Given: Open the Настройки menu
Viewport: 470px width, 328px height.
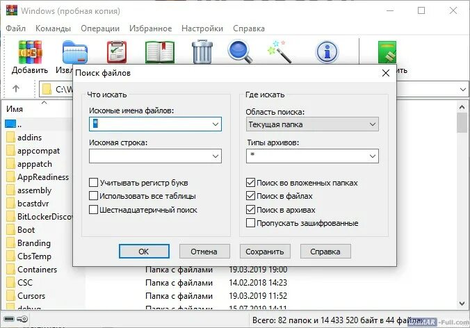Looking at the screenshot, I should 202,28.
